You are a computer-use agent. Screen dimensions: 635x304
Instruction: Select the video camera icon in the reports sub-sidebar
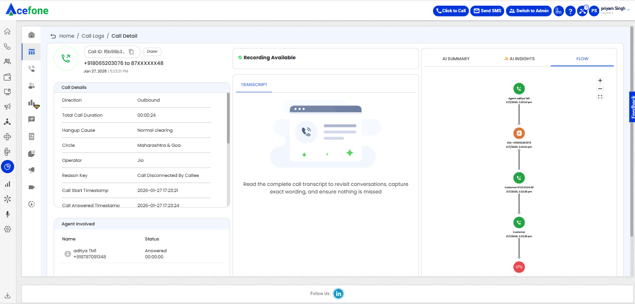pos(32,187)
